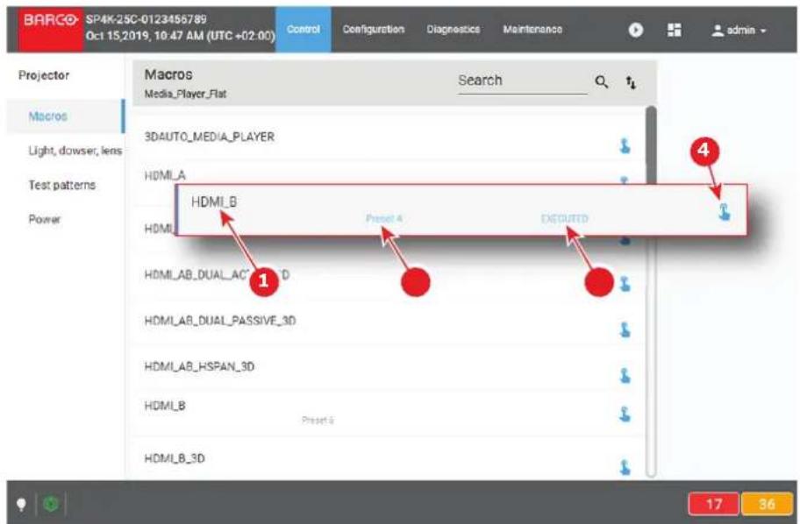The height and width of the screenshot is (524, 800).
Task: Click the Barco logo
Action: pyautogui.click(x=50, y=30)
